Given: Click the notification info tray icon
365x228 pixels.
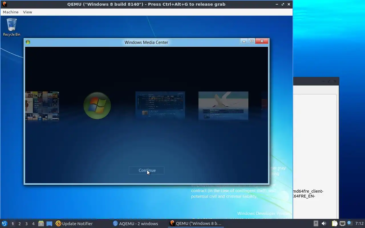Looking at the screenshot, I should (x=349, y=223).
